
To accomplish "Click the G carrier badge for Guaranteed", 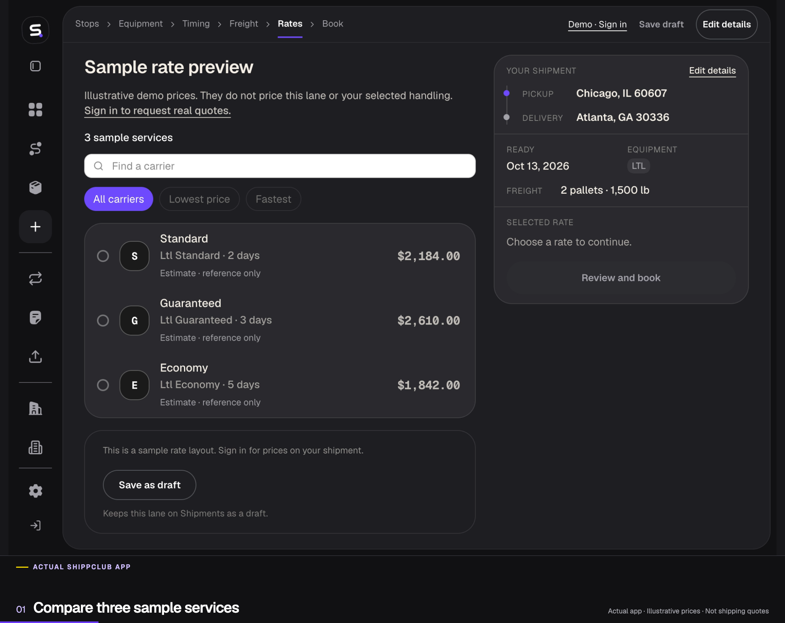I will click(135, 320).
